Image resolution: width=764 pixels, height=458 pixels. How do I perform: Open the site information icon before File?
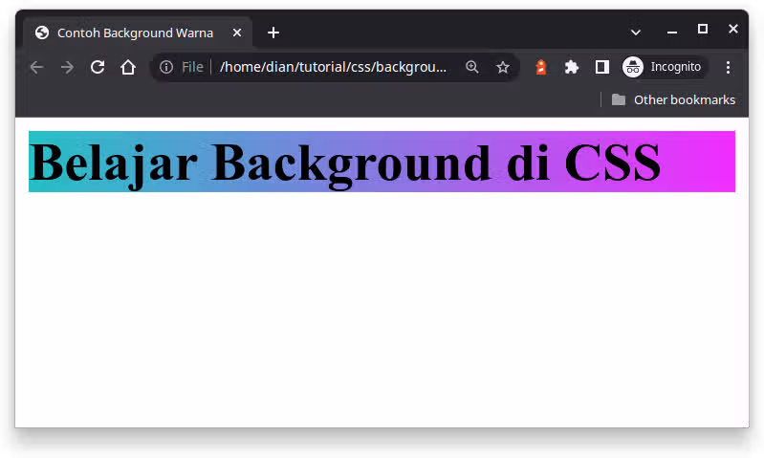click(x=166, y=67)
